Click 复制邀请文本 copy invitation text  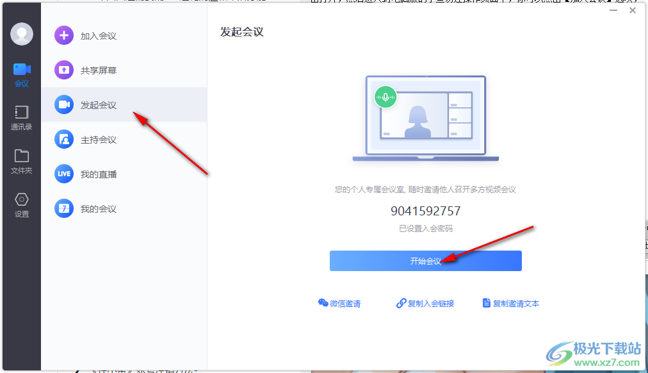(510, 304)
